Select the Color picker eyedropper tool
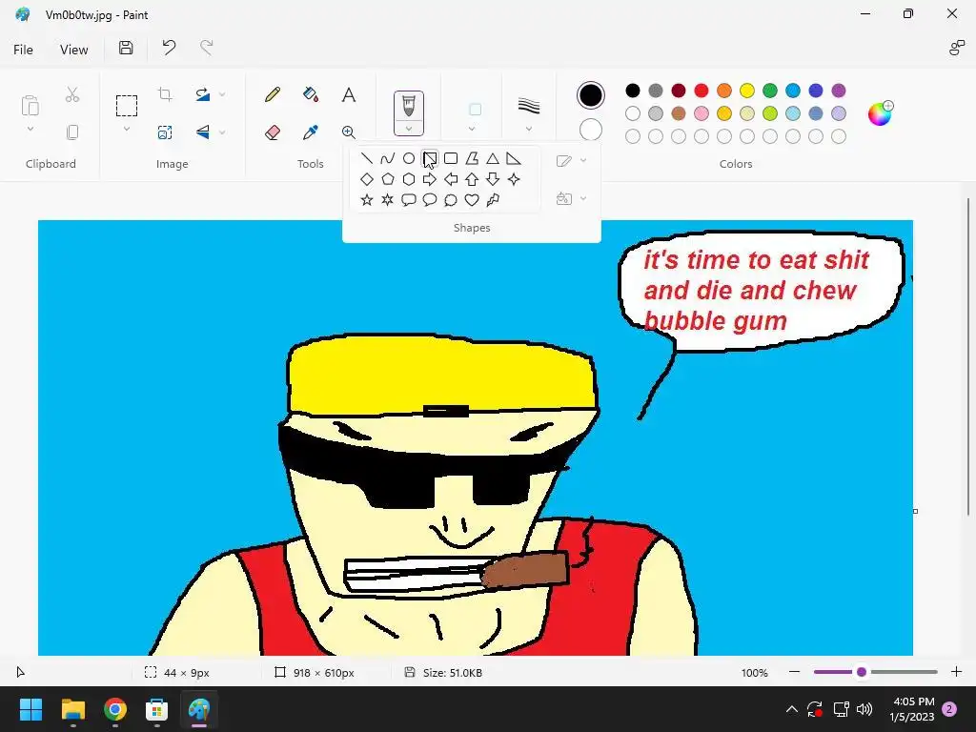 pyautogui.click(x=311, y=132)
